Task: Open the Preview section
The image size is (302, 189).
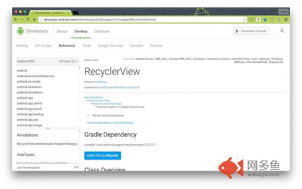Action: tap(156, 45)
